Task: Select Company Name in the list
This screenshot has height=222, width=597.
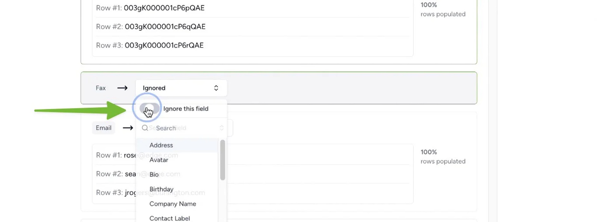Action: [x=177, y=204]
